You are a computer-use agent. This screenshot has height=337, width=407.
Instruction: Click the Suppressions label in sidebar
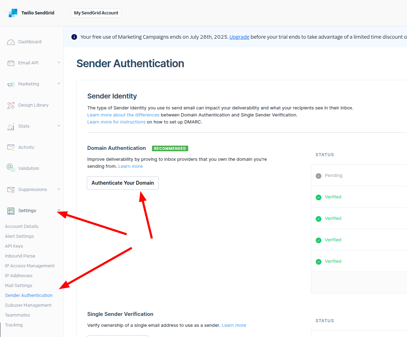point(32,190)
